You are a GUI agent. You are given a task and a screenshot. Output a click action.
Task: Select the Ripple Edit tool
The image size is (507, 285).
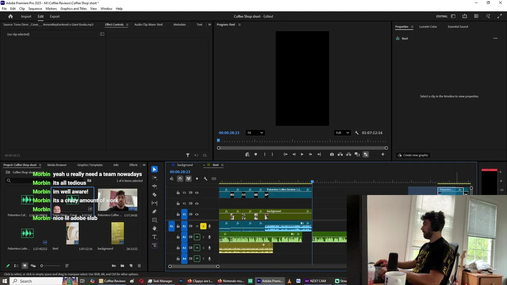point(154,186)
